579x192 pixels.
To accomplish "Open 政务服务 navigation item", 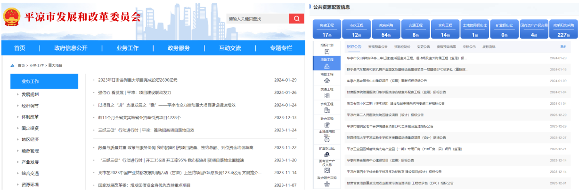I will click(x=179, y=48).
